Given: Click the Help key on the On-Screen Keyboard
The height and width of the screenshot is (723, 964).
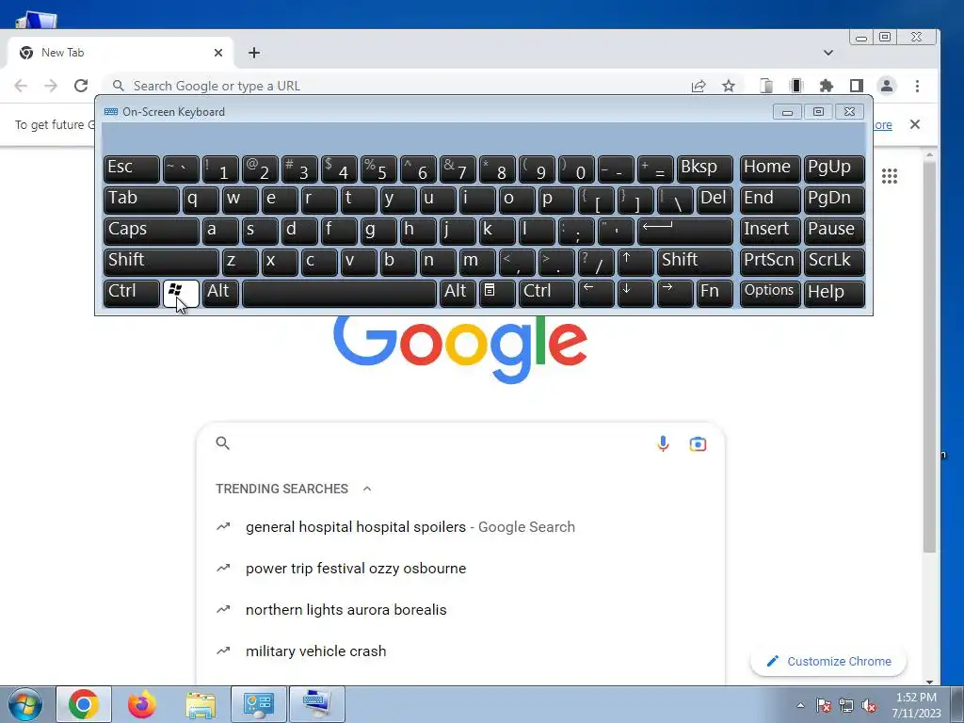Looking at the screenshot, I should pyautogui.click(x=834, y=294).
